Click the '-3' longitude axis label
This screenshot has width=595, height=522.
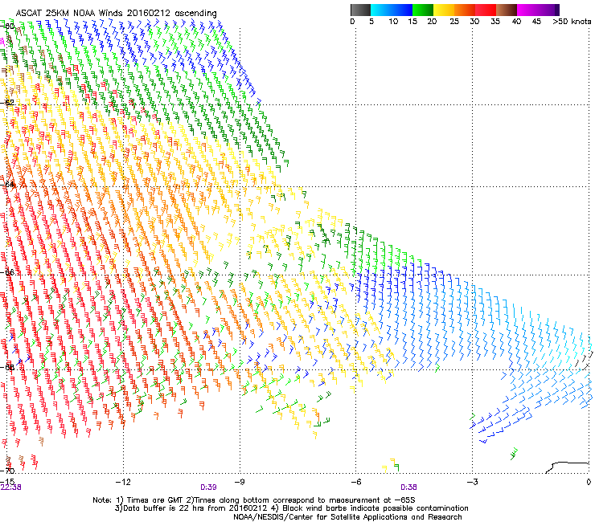tap(472, 482)
